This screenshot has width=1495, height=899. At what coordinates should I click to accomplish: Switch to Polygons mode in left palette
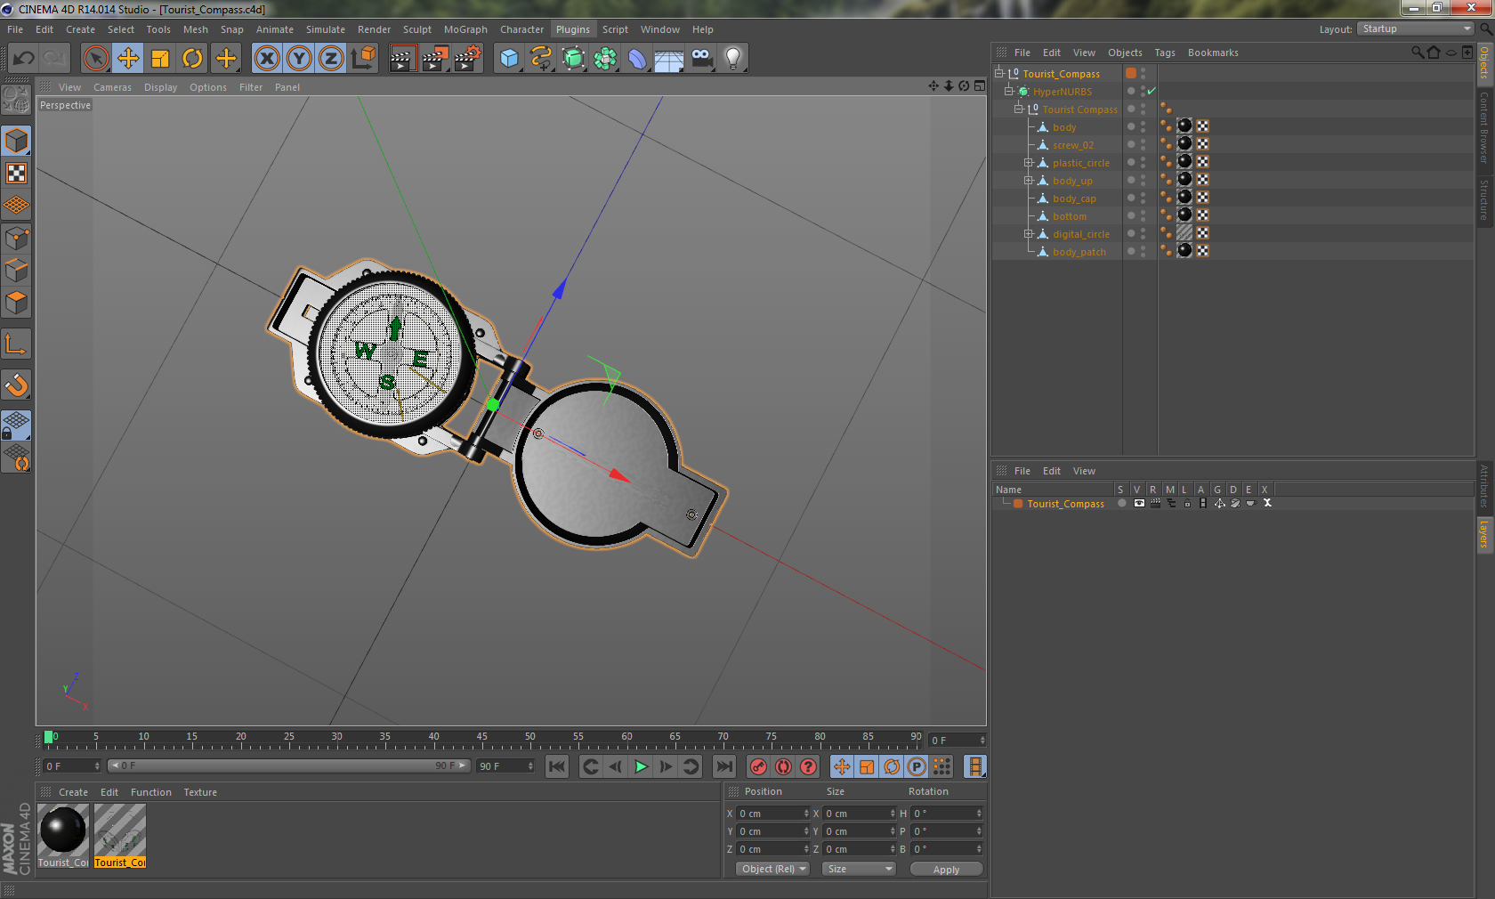click(17, 303)
